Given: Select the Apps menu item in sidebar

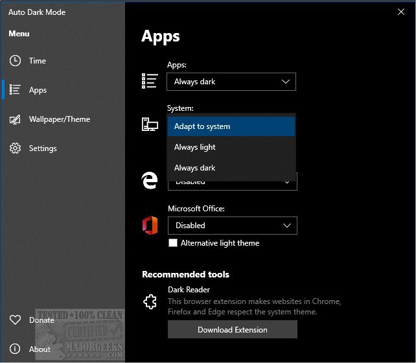Looking at the screenshot, I should [x=64, y=90].
